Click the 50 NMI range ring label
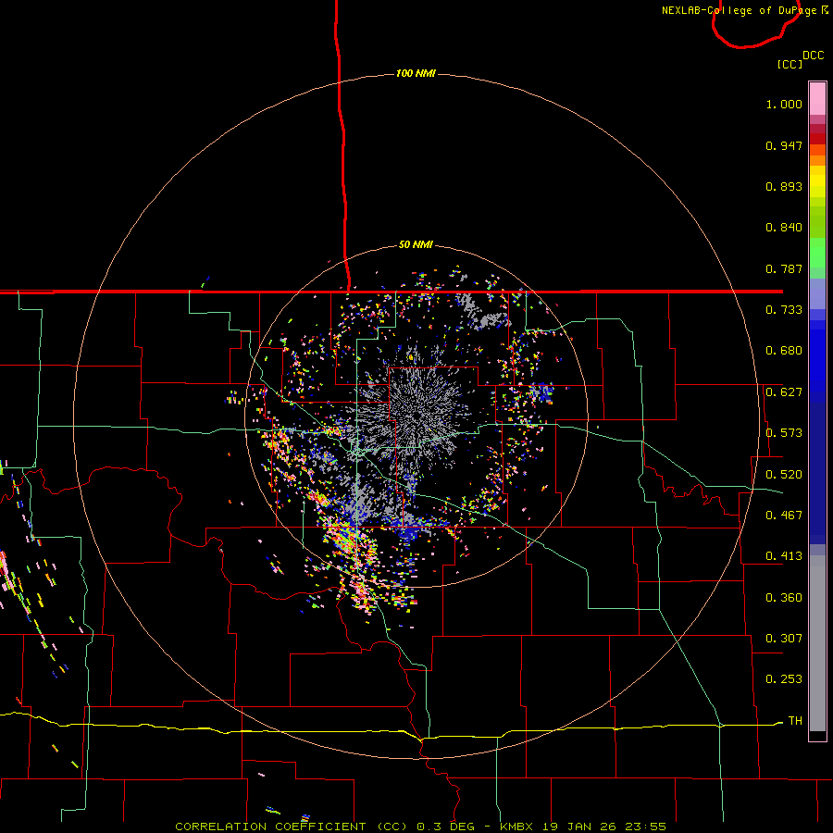The image size is (833, 833). pos(416,244)
